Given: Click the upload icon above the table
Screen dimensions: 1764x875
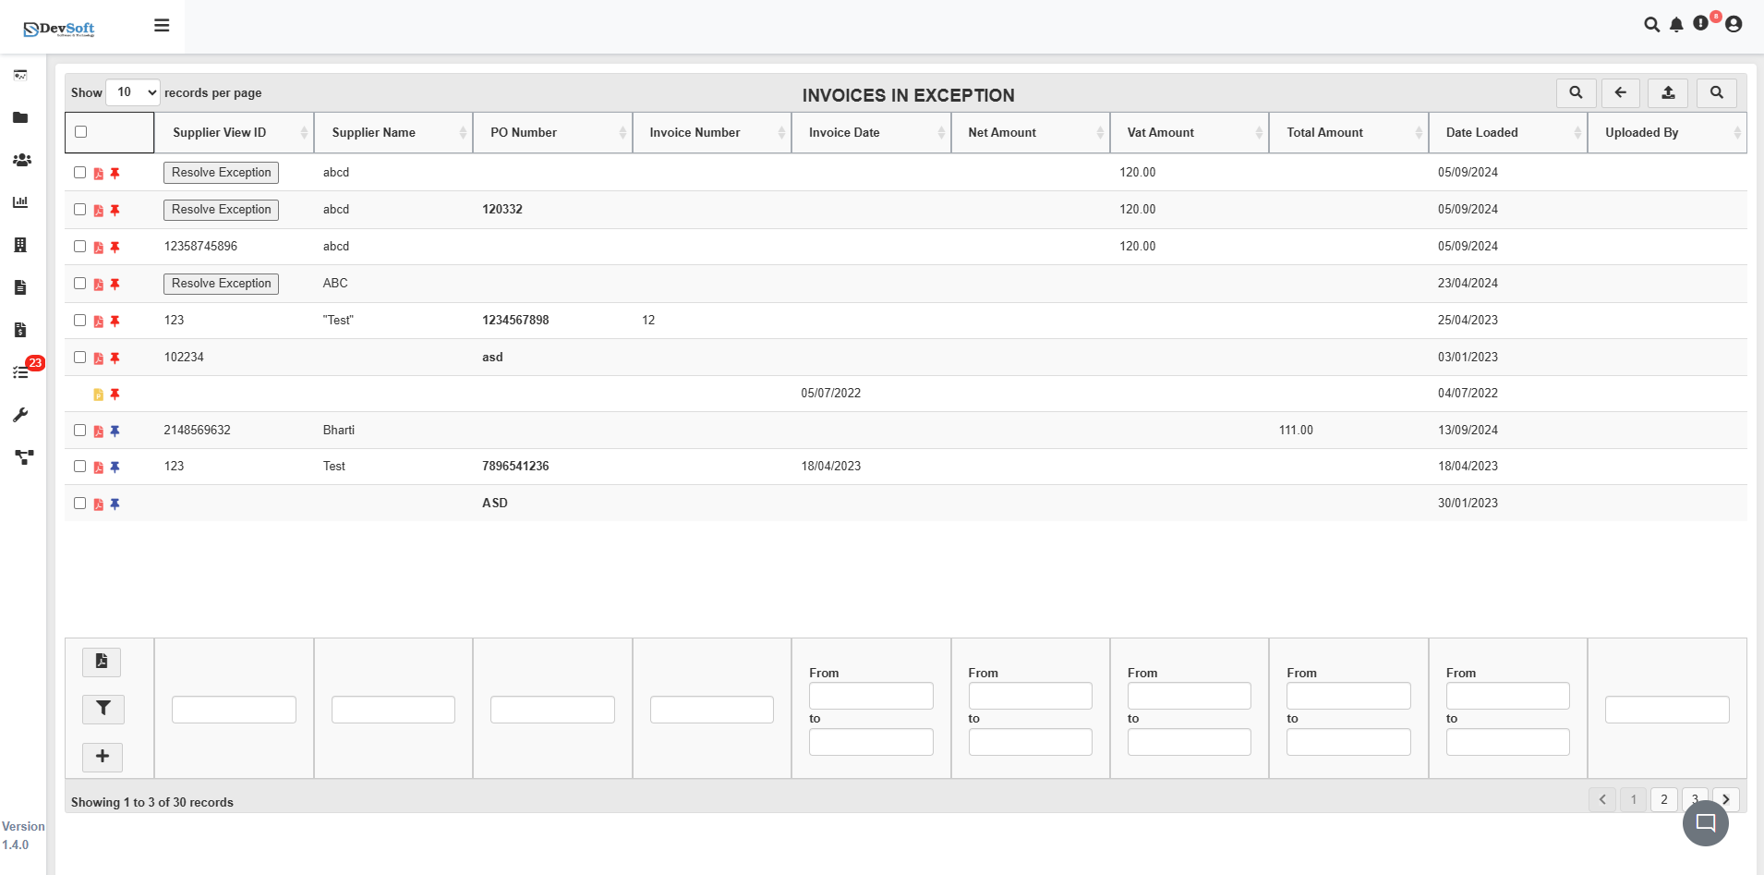Looking at the screenshot, I should pos(1668,92).
